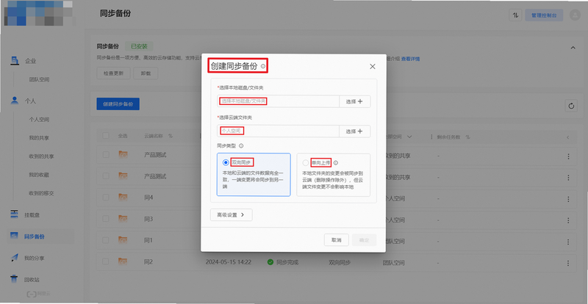This screenshot has width=588, height=304.
Task: Click 选择 + button for cloud folder
Action: pos(355,131)
